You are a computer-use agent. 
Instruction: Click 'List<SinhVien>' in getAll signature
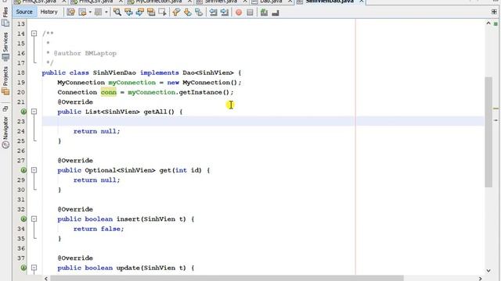click(x=113, y=112)
